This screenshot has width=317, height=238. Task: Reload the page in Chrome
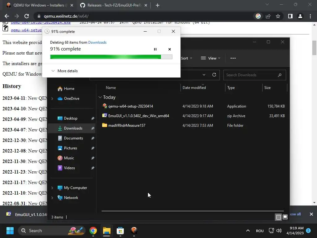27,16
